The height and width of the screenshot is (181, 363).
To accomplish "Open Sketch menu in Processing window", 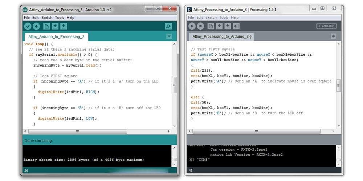I will tap(211, 17).
